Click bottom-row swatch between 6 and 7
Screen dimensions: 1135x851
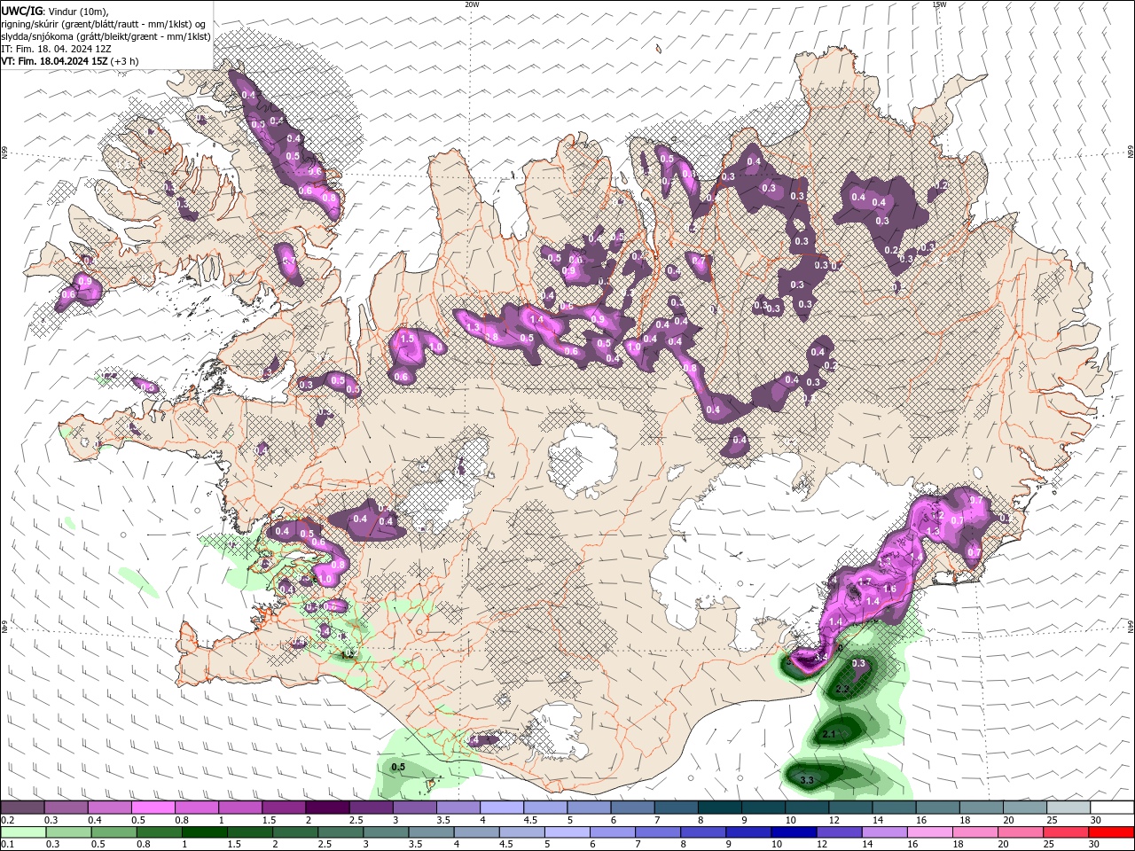[611, 832]
